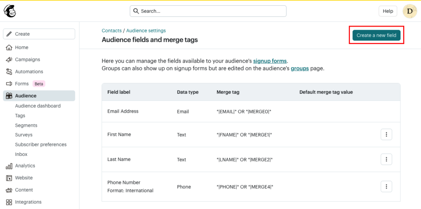The height and width of the screenshot is (209, 421).
Task: Click the Home icon in sidebar
Action: coord(9,47)
